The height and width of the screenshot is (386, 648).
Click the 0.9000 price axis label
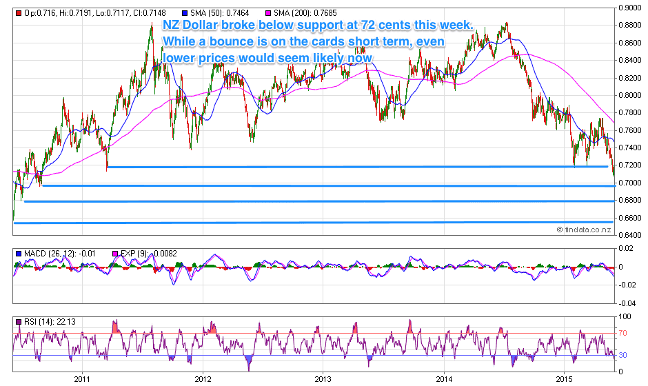[630, 8]
